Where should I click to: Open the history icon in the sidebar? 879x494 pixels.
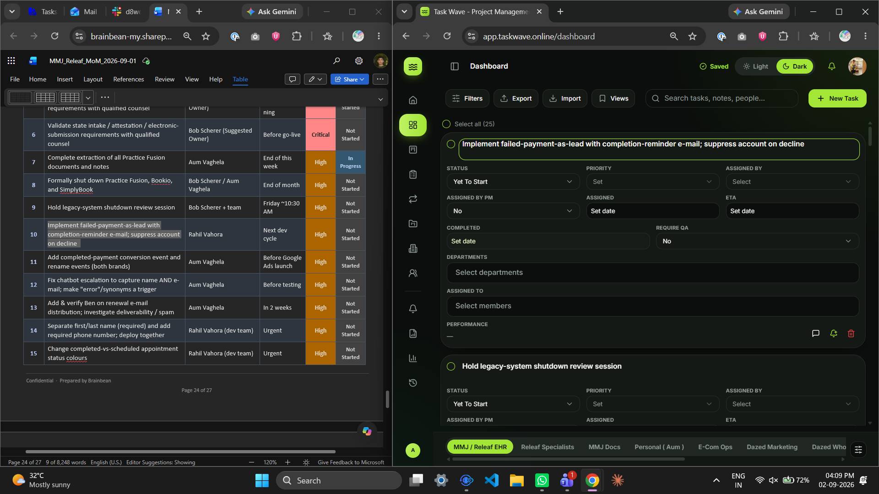pyautogui.click(x=413, y=383)
